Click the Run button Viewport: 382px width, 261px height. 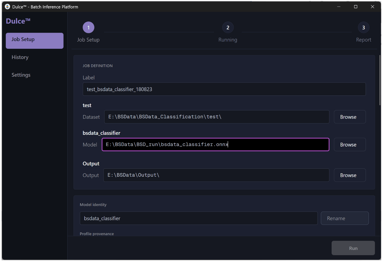coord(353,248)
